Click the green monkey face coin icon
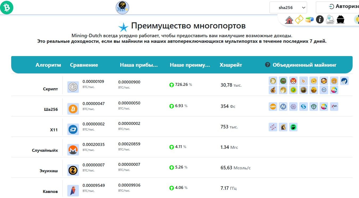The height and width of the screenshot is (198, 359). coord(313,107)
